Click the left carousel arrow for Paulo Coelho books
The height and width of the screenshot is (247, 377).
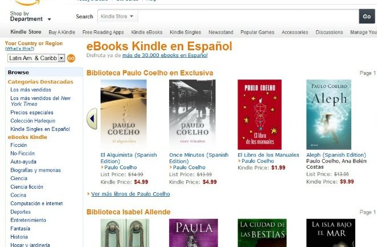[92, 119]
